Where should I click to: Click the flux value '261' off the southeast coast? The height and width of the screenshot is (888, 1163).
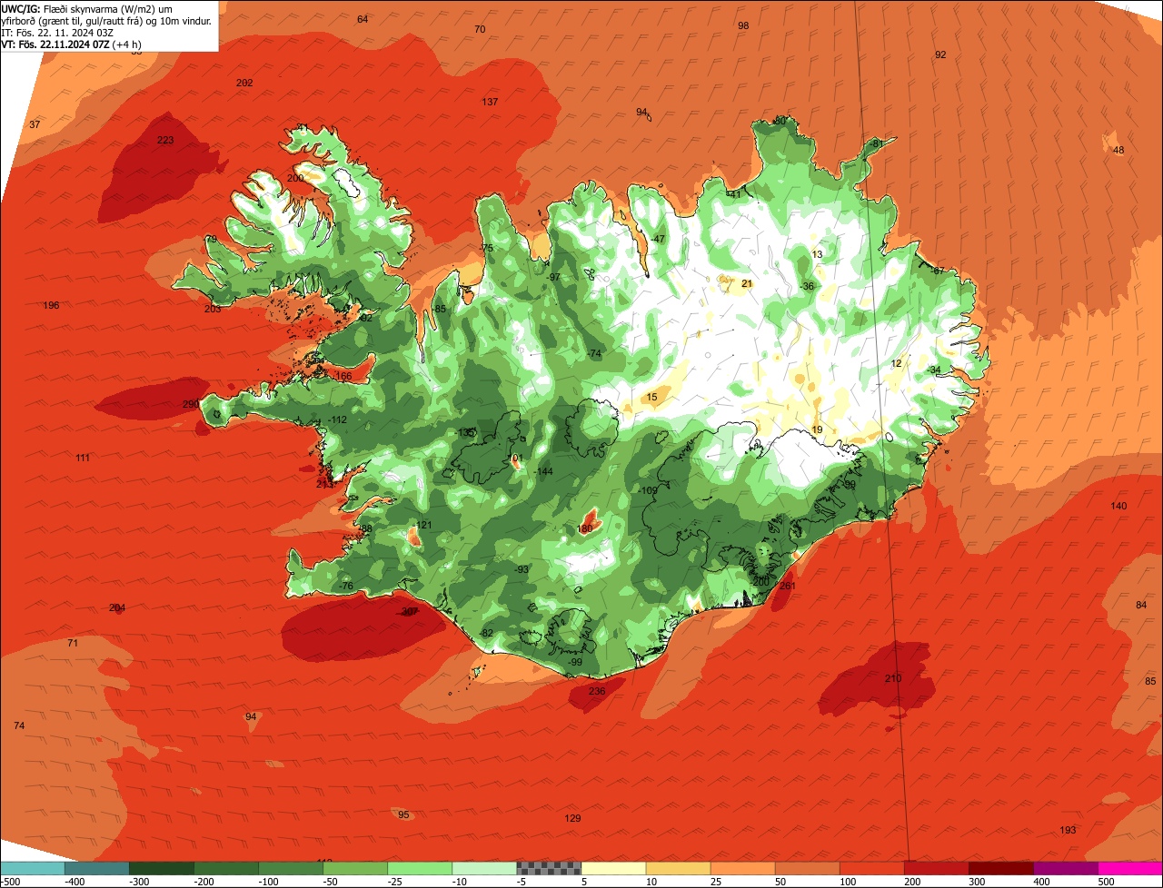tap(788, 587)
